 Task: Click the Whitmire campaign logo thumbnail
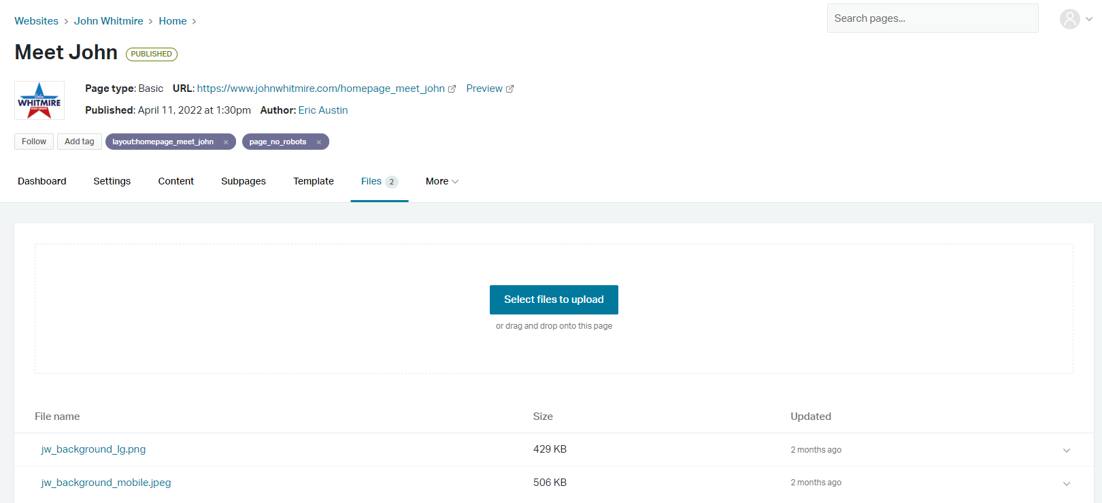39,100
